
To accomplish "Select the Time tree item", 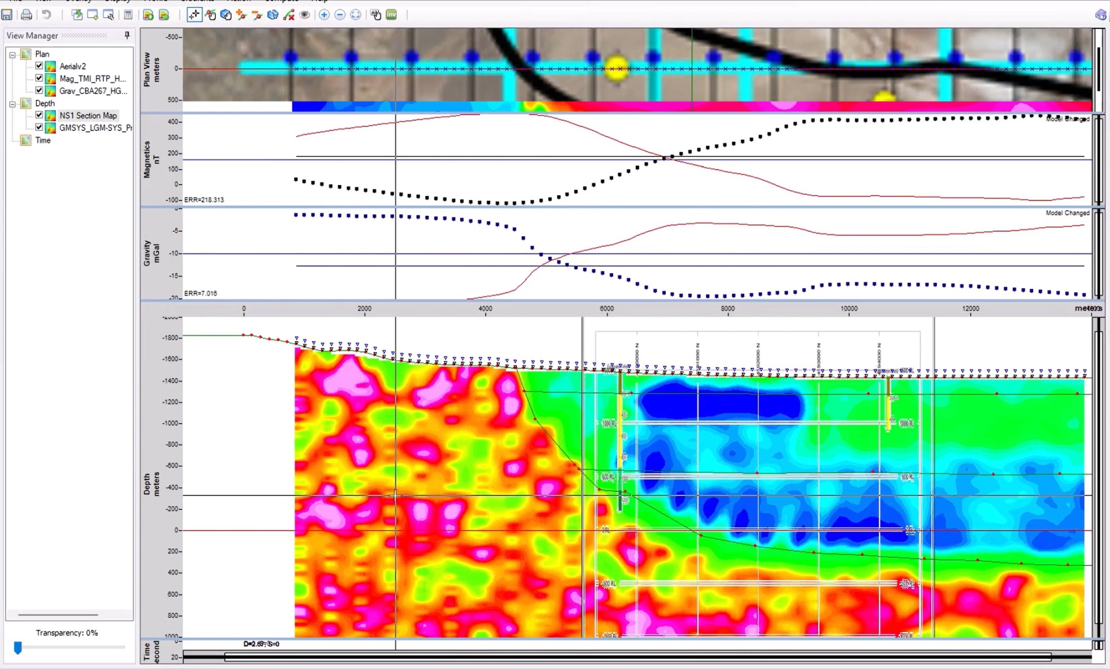I will (x=43, y=140).
